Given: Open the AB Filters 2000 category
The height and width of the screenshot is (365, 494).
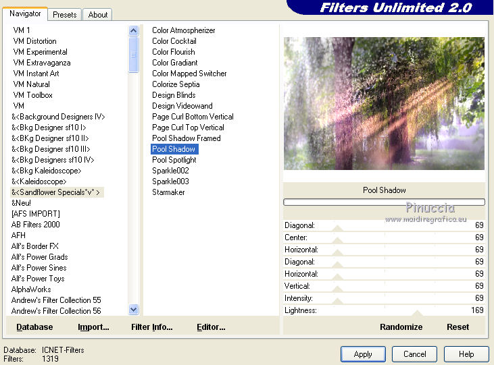Looking at the screenshot, I should tap(36, 225).
